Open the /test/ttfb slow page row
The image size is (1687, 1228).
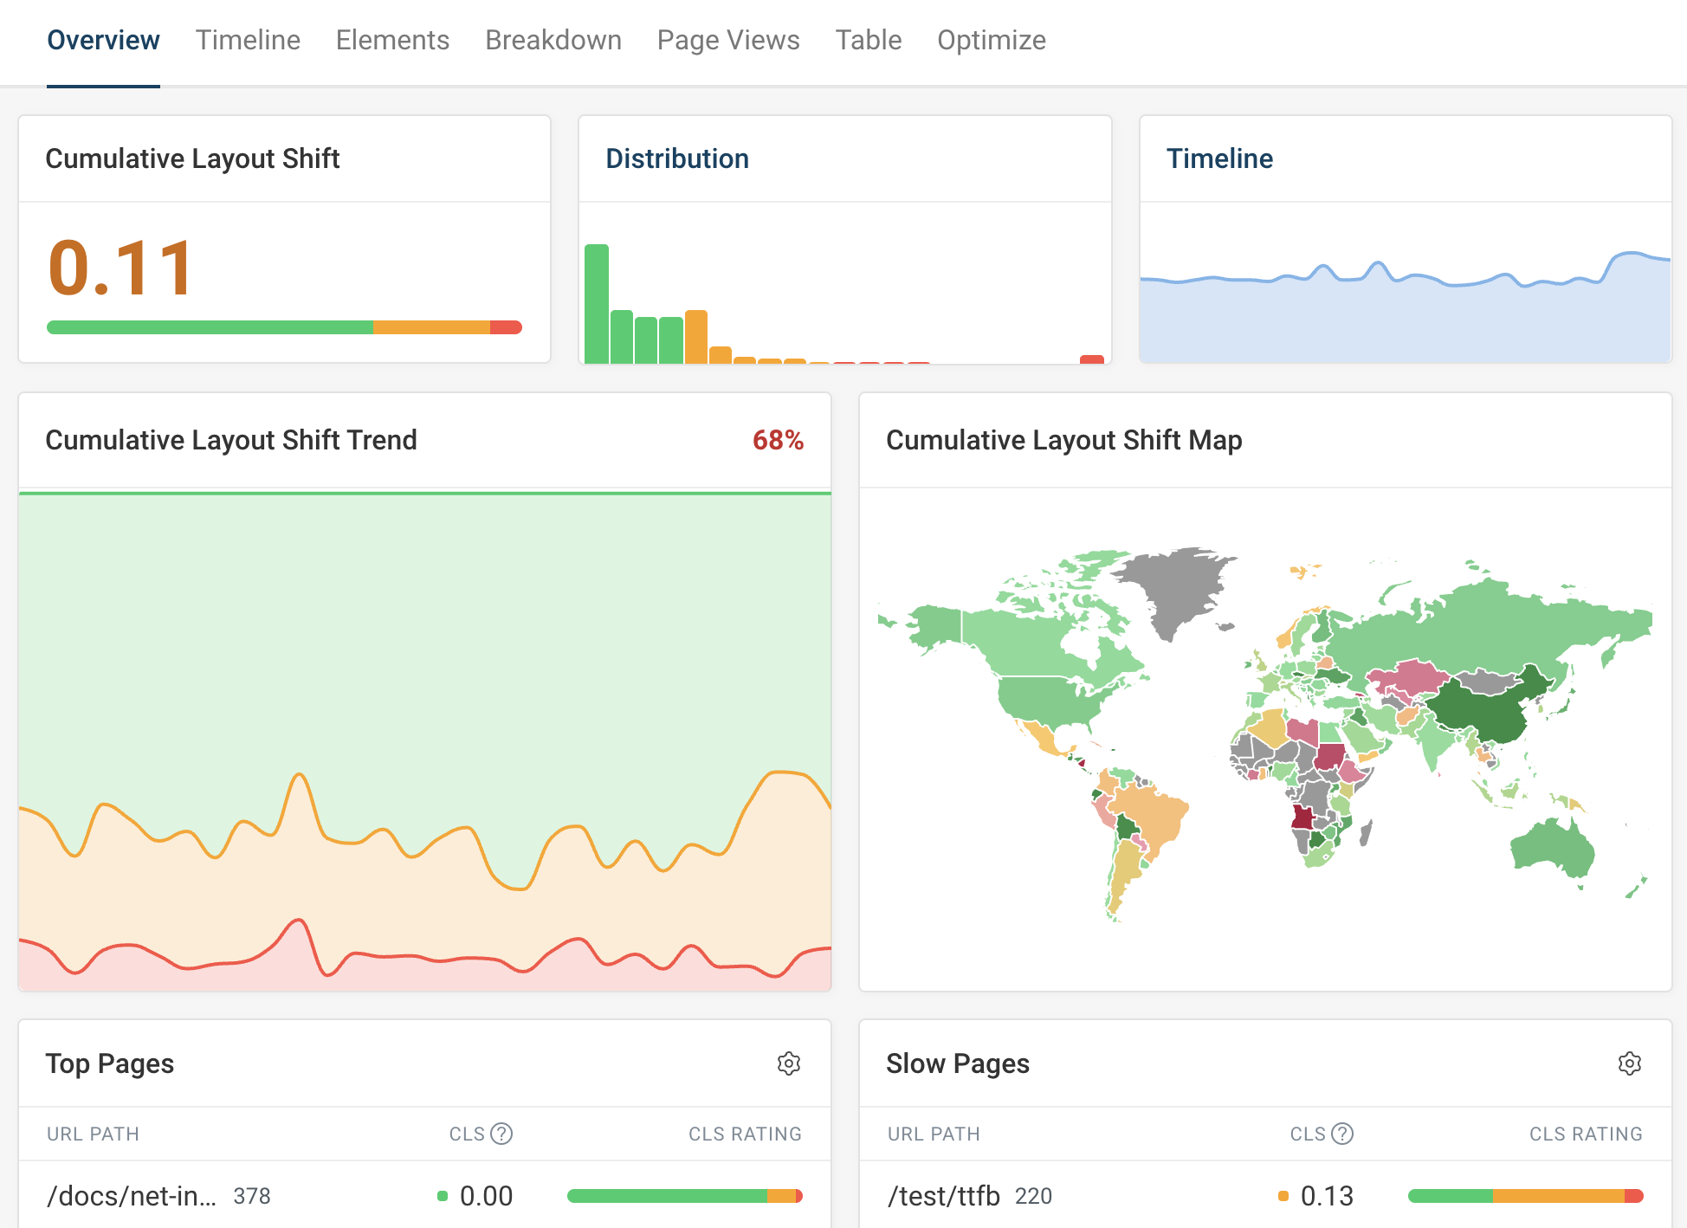point(943,1196)
